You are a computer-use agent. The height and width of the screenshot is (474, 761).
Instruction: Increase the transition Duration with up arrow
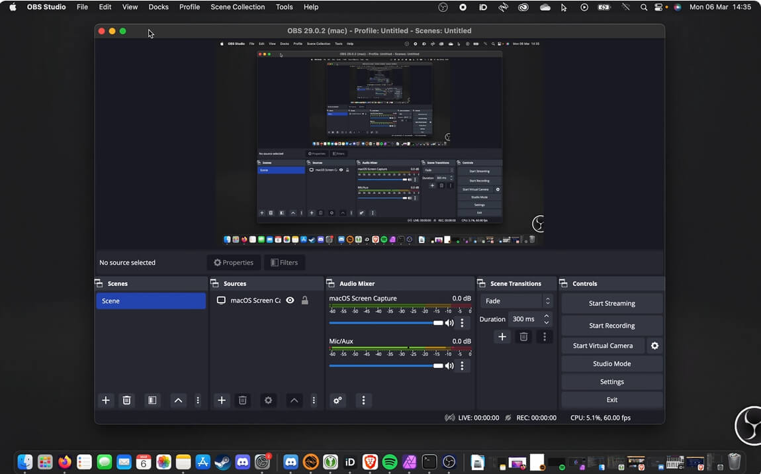click(547, 316)
